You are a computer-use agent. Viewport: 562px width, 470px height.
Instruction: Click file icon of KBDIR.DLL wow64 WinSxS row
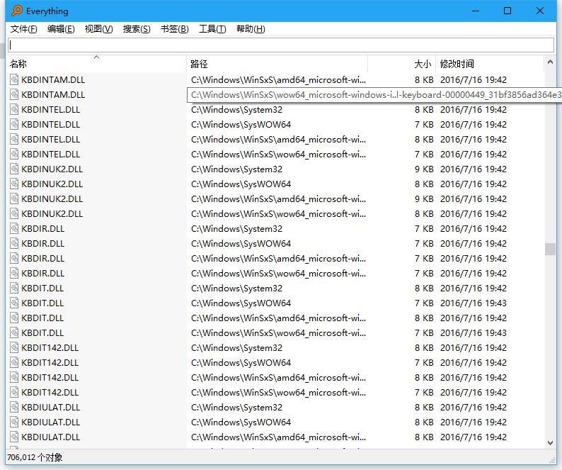pos(14,273)
